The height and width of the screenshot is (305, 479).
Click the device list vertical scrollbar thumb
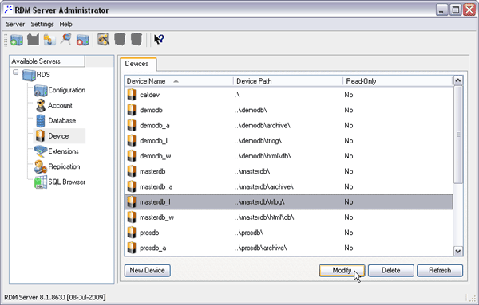(x=458, y=135)
